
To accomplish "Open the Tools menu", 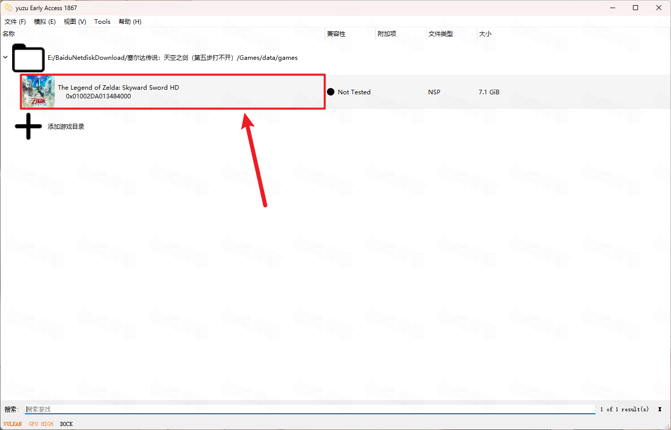I will click(x=102, y=22).
